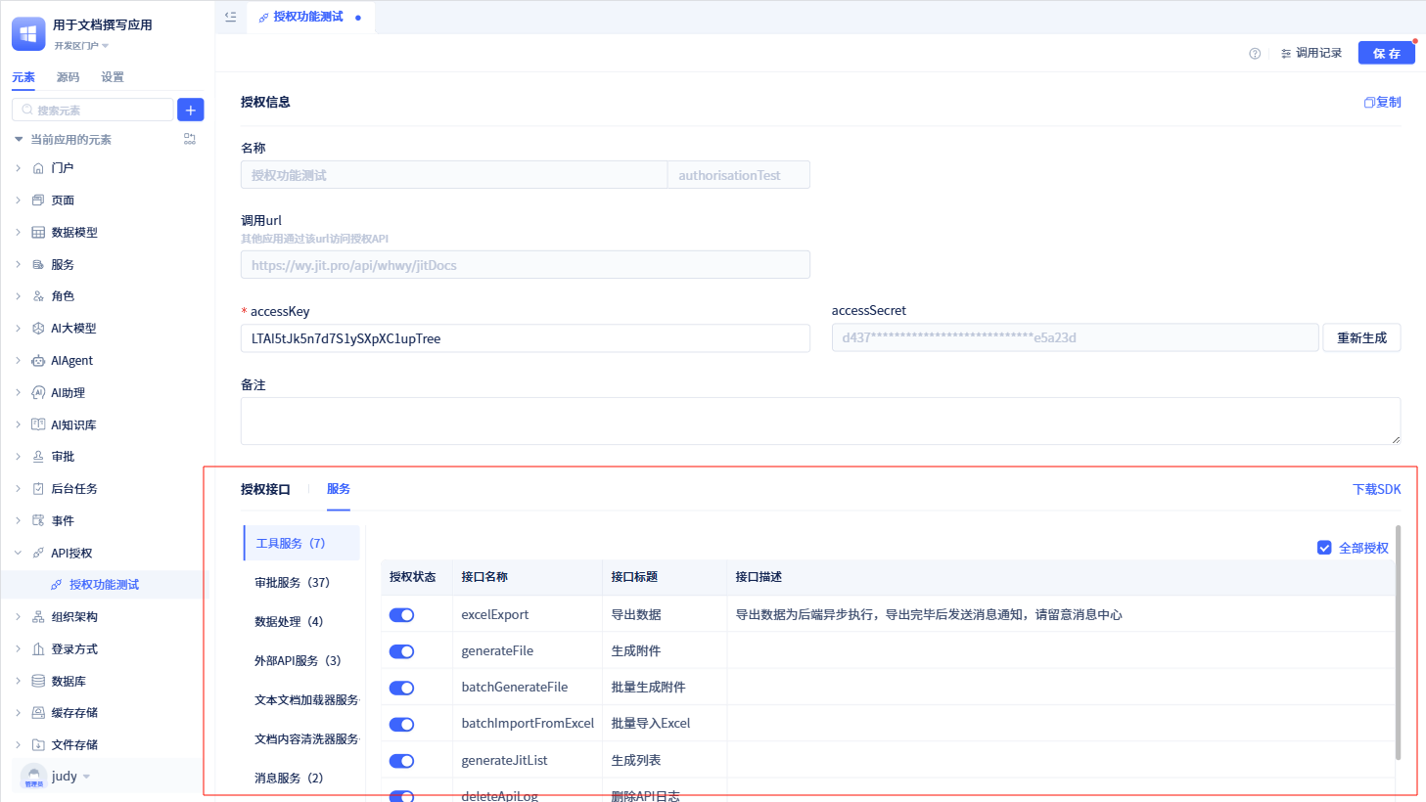The width and height of the screenshot is (1426, 802).
Task: Collapse the sidebar panel icon
Action: point(230,16)
